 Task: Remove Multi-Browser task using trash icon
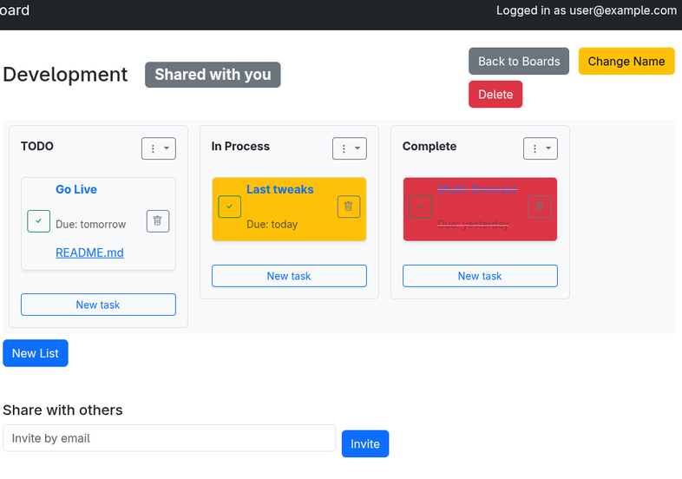click(539, 207)
